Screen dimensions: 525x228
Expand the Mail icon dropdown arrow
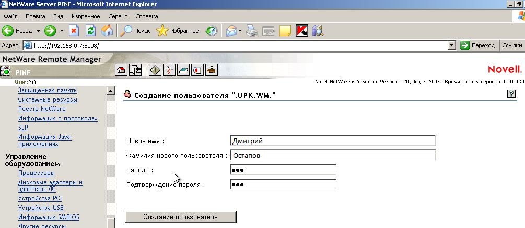click(x=240, y=31)
